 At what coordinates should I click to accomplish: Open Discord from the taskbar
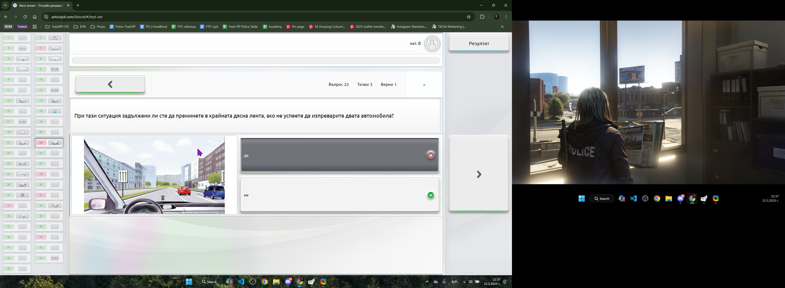[288, 282]
